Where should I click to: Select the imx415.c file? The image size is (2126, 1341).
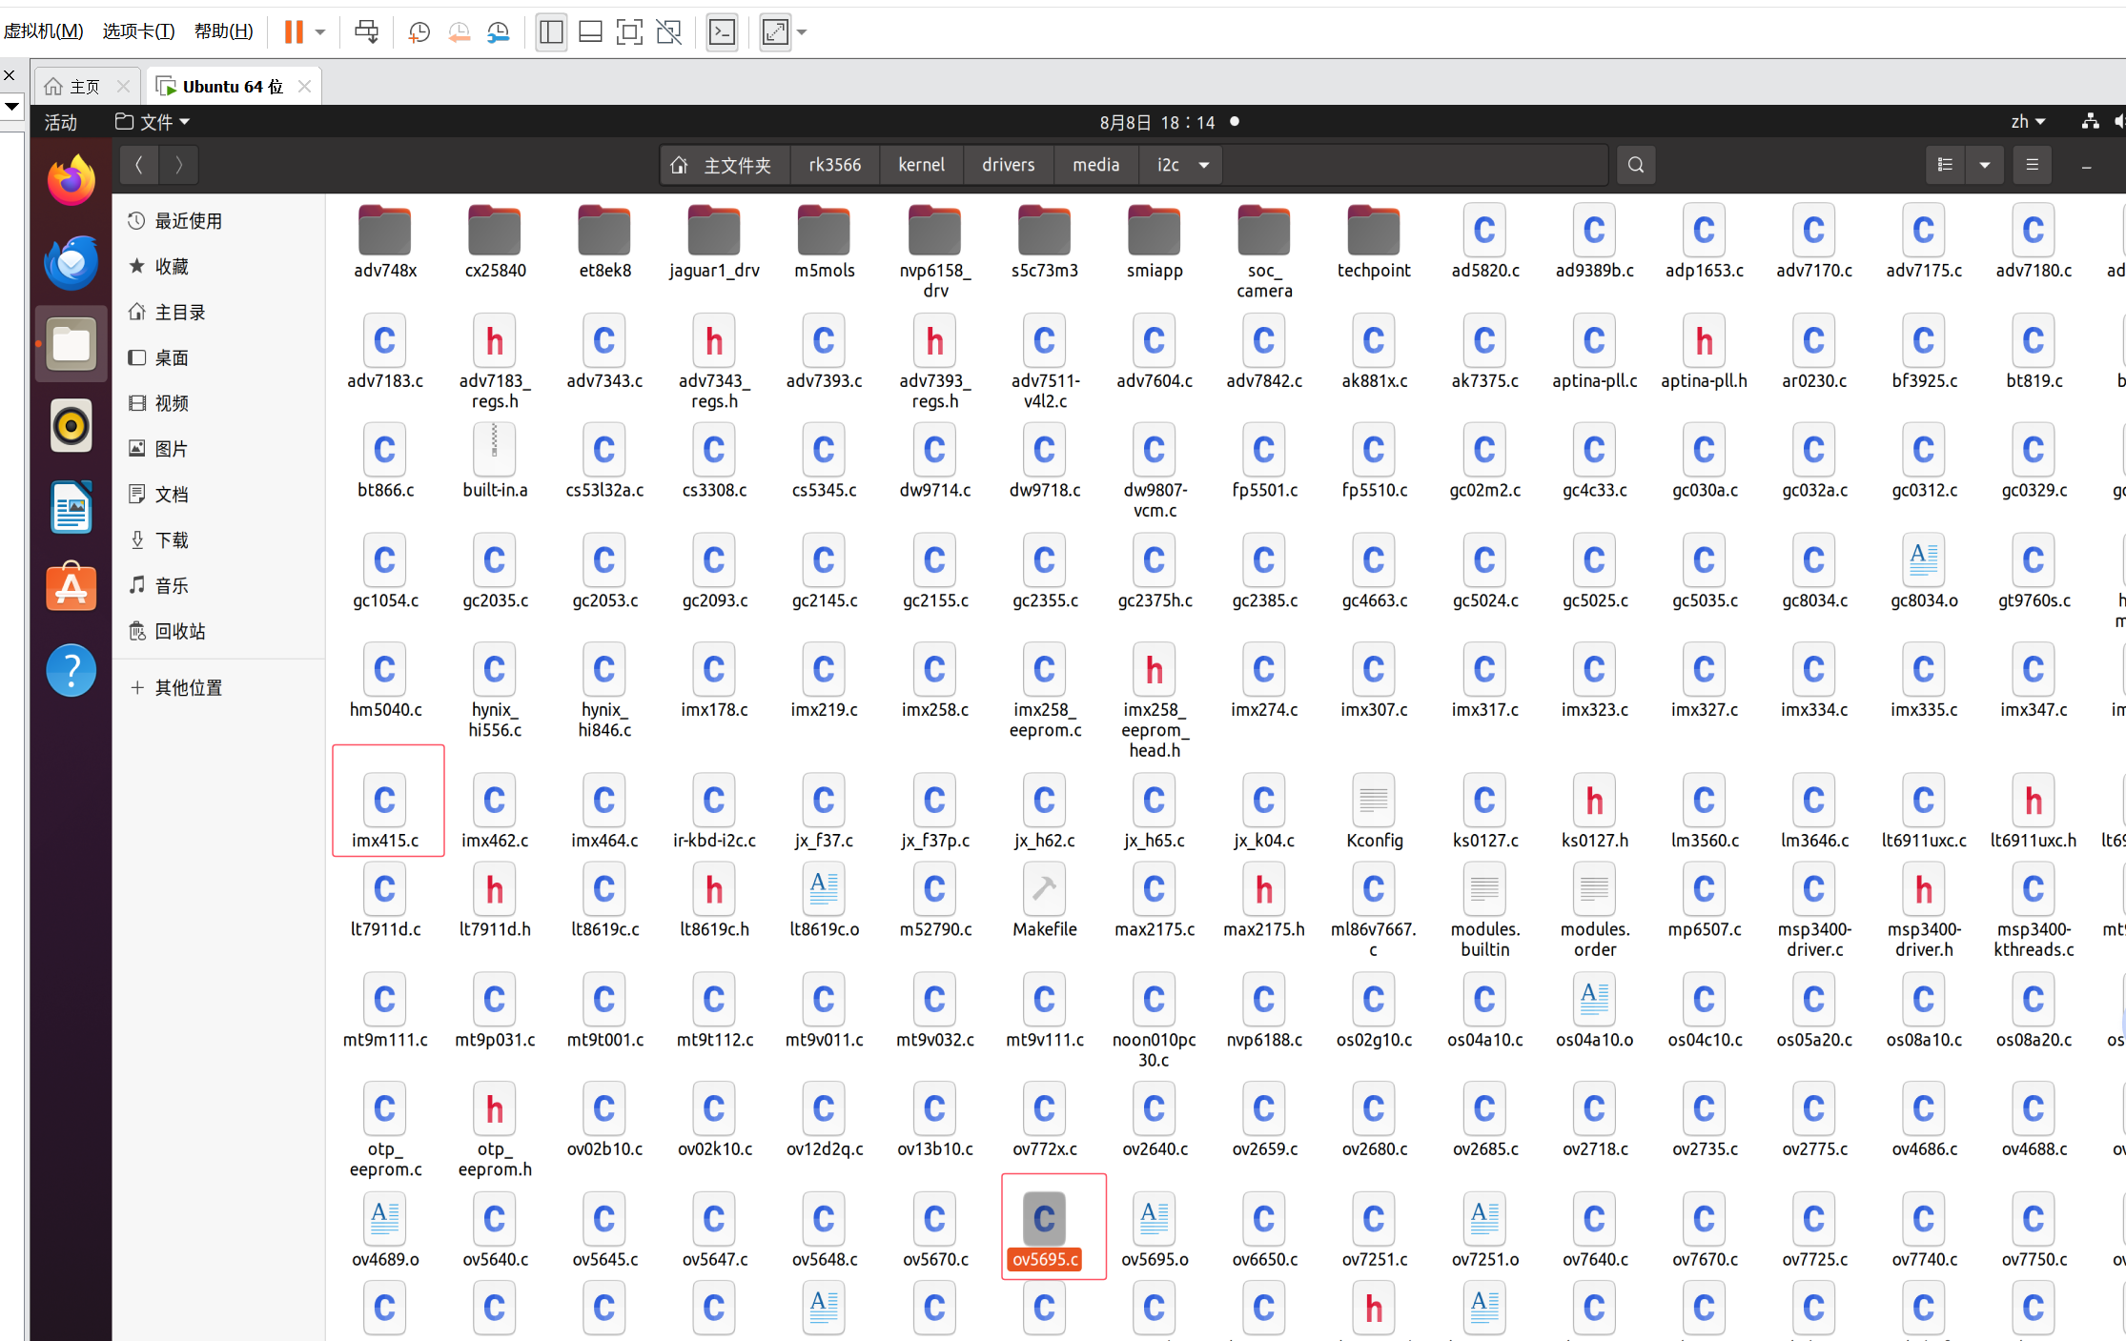pos(385,811)
